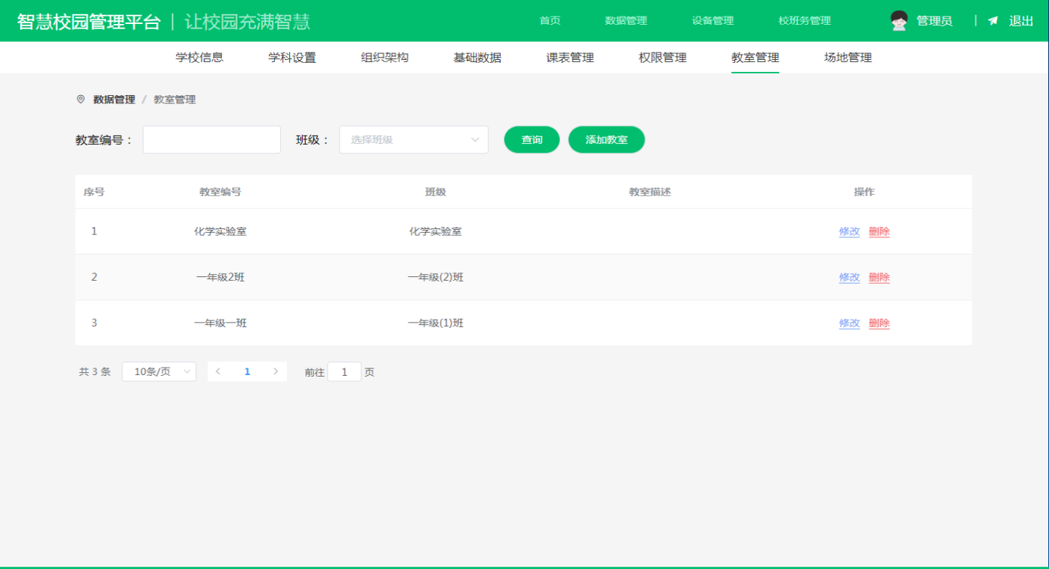This screenshot has height=569, width=1049.
Task: Open 校班务管理 in top navigation
Action: pos(805,21)
